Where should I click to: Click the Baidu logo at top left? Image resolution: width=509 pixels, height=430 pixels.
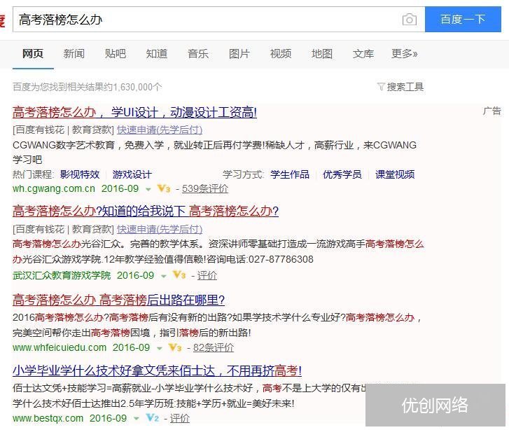click(3, 20)
